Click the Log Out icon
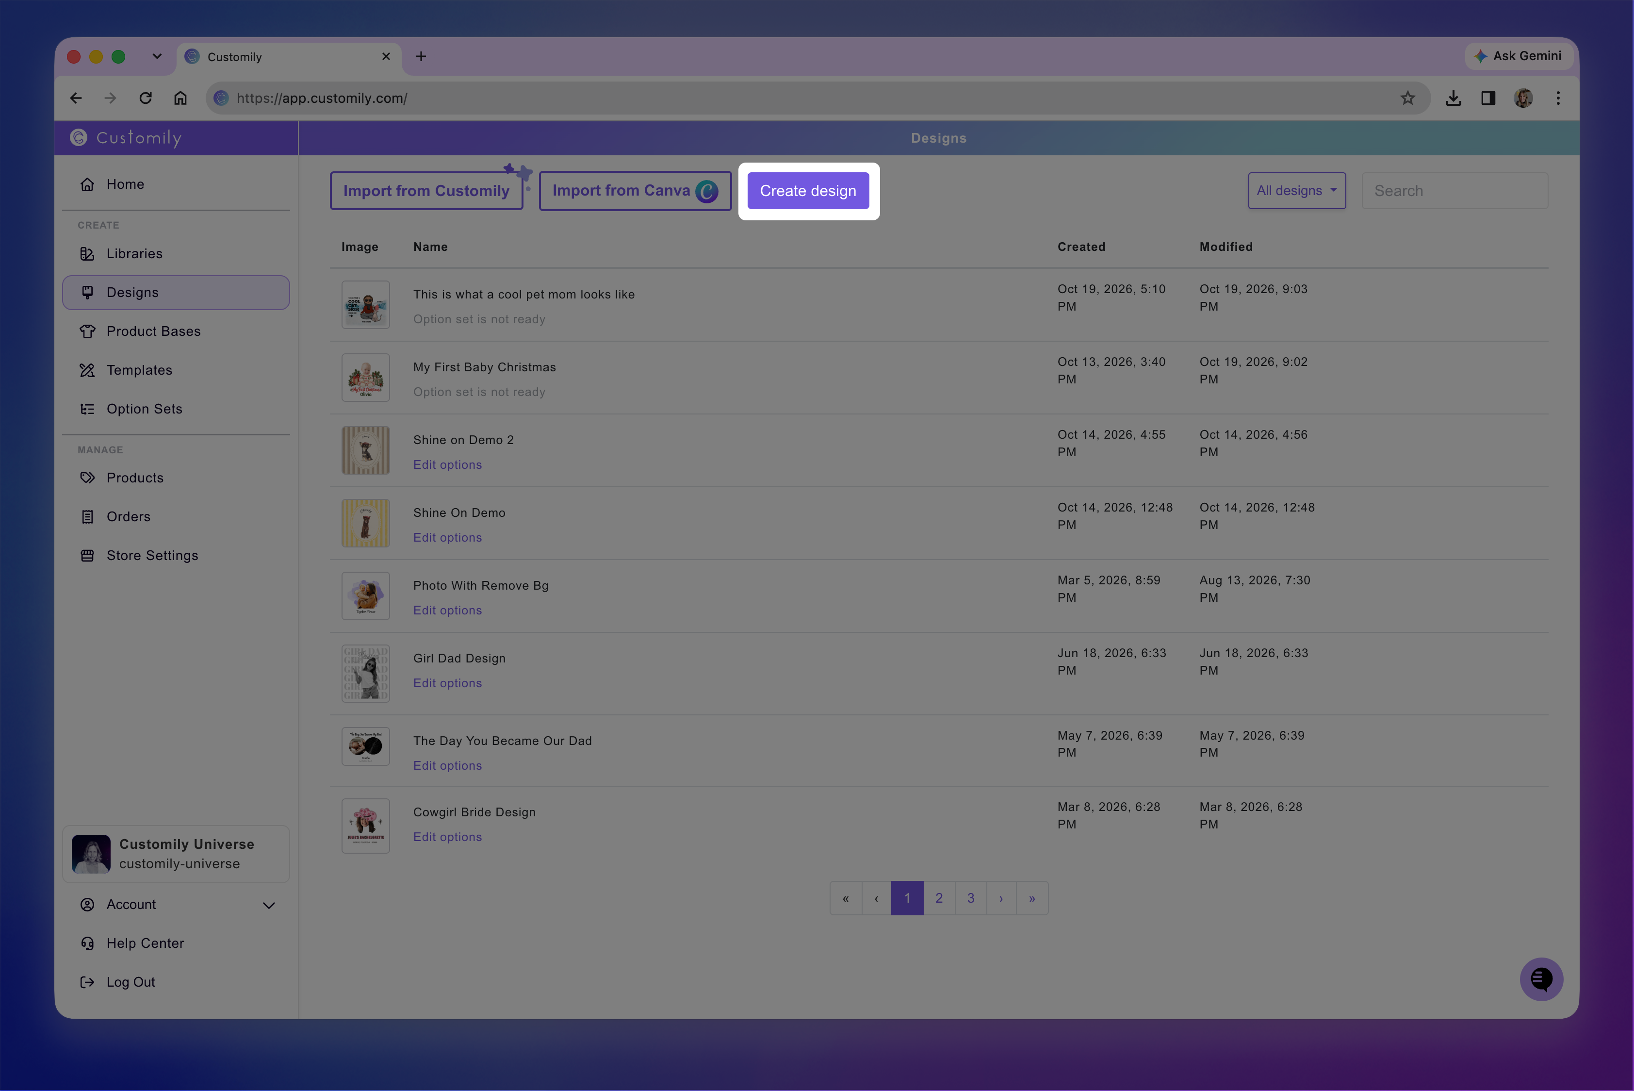 [87, 982]
